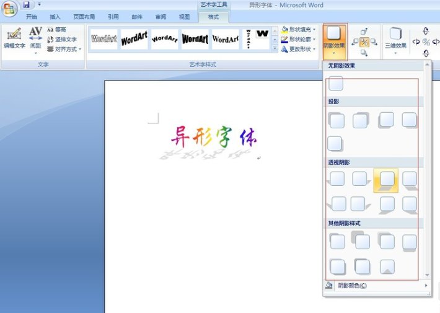Screen dimensions: 440x313
Task: Nudge shadow up
Action: [x=364, y=31]
